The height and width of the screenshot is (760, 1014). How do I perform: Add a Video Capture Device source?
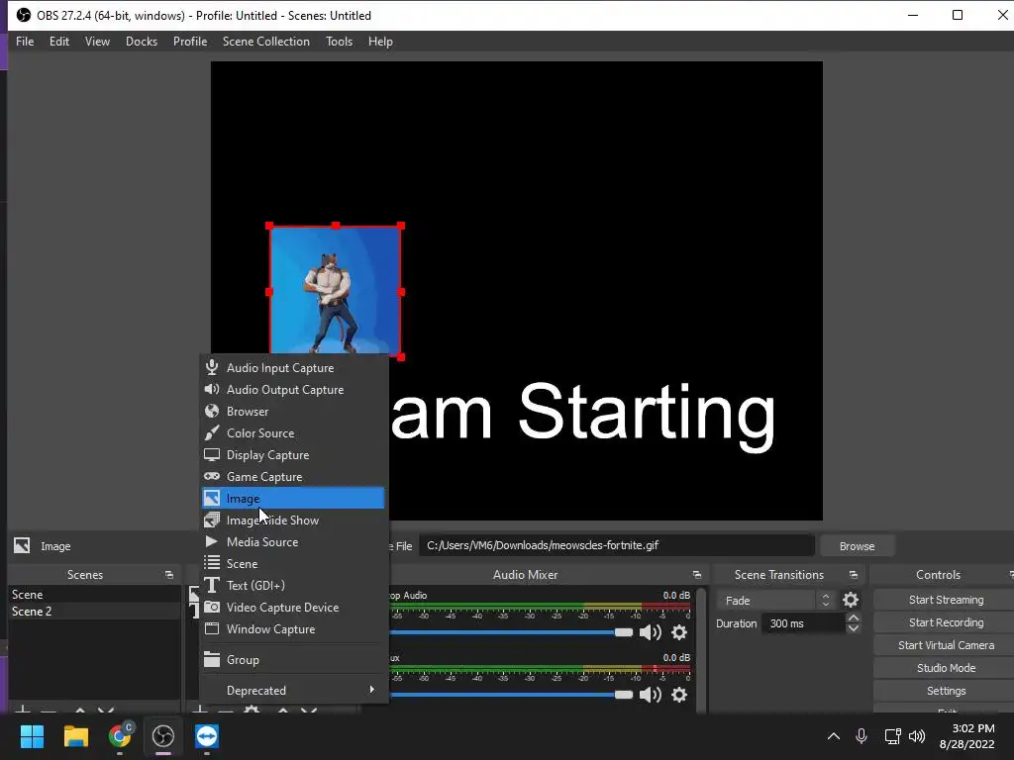292,607
